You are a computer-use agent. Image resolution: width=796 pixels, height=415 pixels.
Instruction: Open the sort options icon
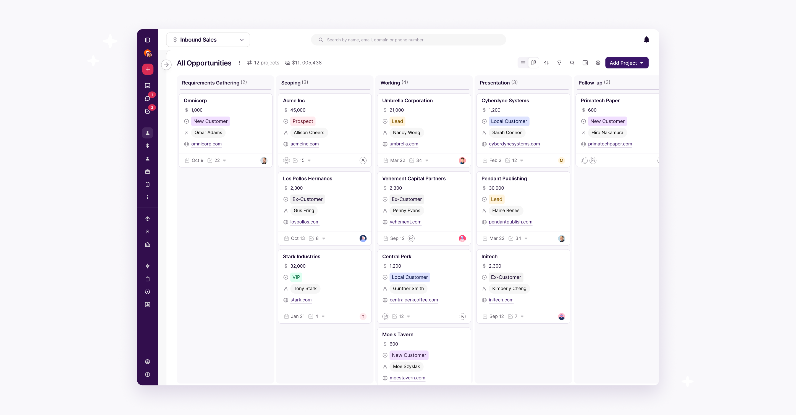546,63
